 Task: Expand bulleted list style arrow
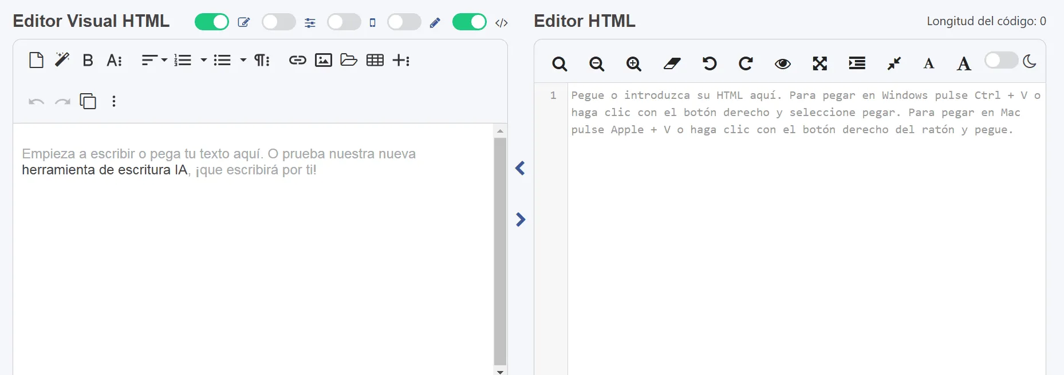pyautogui.click(x=243, y=60)
